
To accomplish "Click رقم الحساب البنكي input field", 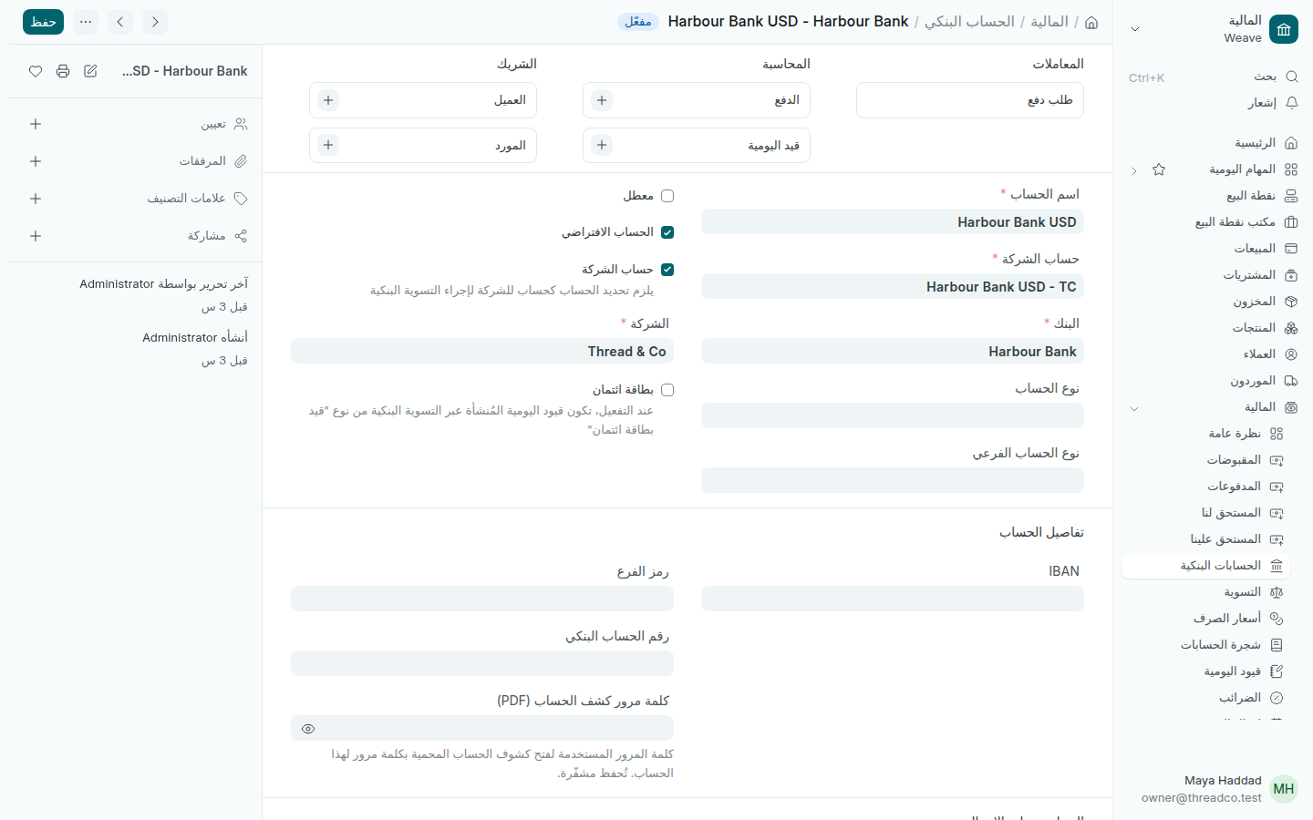I will (x=482, y=663).
